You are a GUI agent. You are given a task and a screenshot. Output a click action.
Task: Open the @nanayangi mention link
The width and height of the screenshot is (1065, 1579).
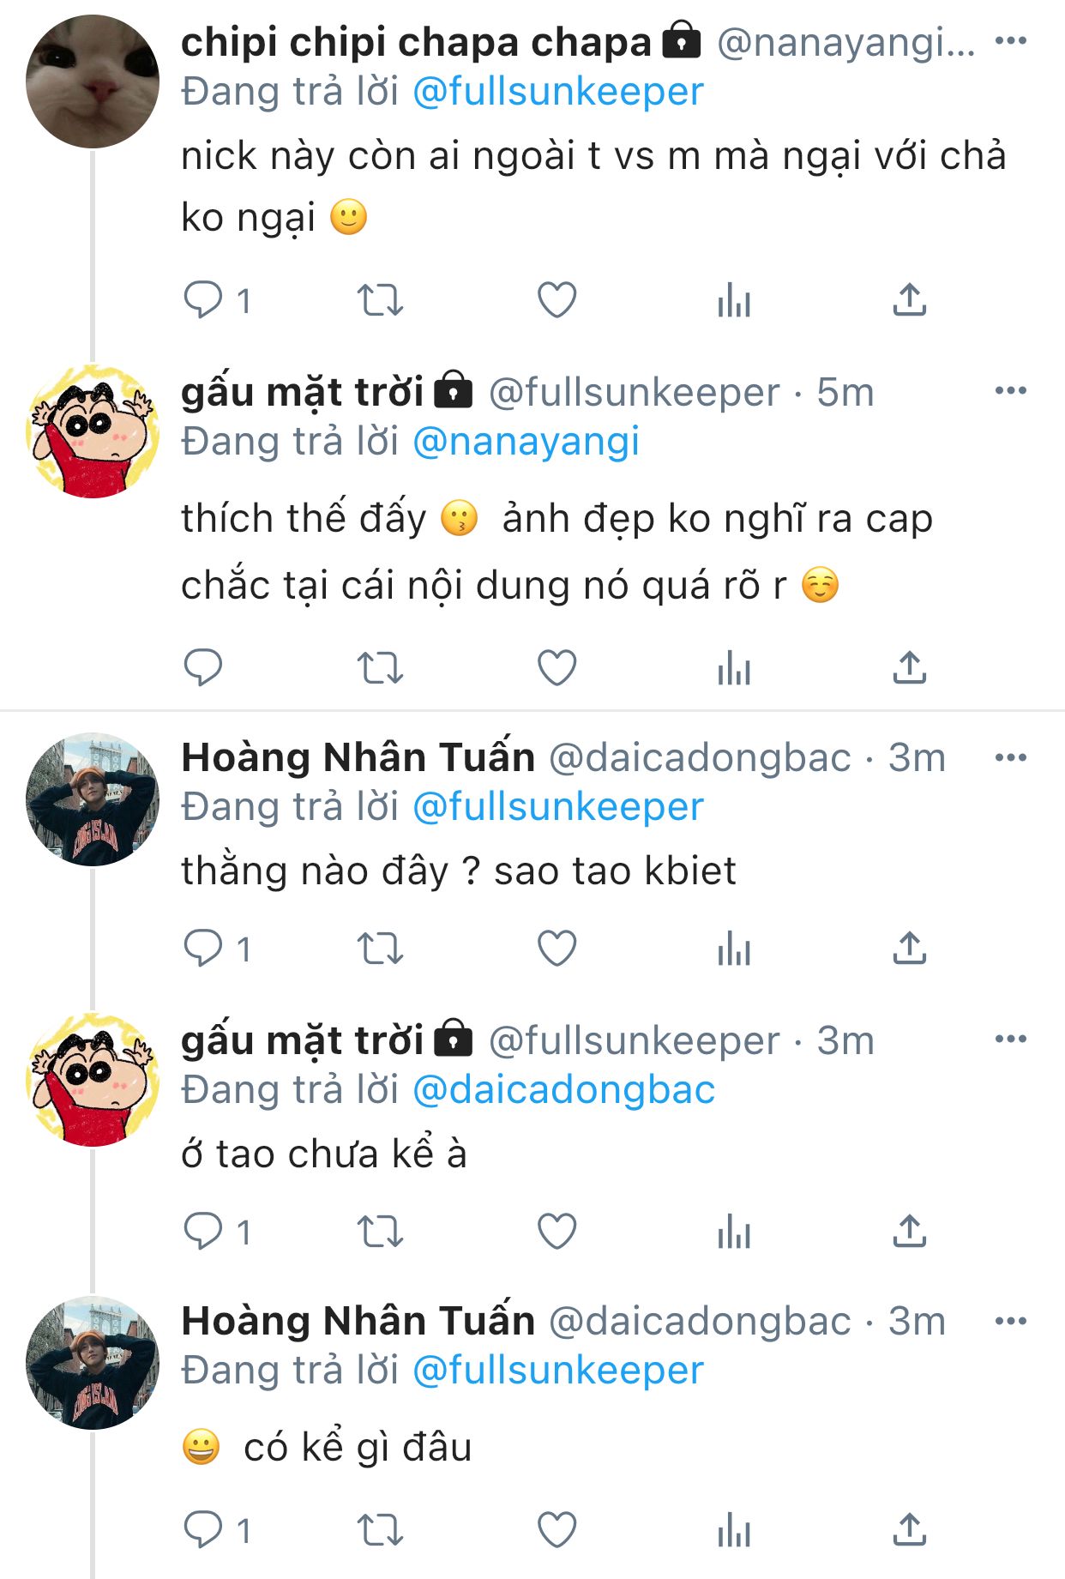click(x=526, y=442)
